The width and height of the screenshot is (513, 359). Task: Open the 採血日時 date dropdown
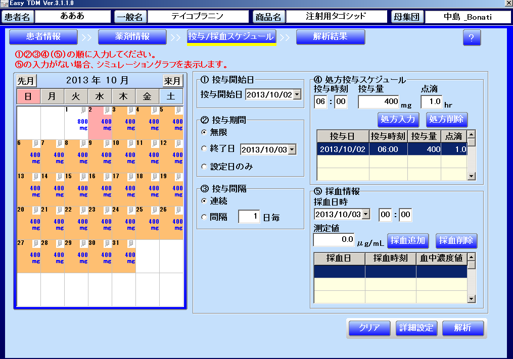[366, 215]
